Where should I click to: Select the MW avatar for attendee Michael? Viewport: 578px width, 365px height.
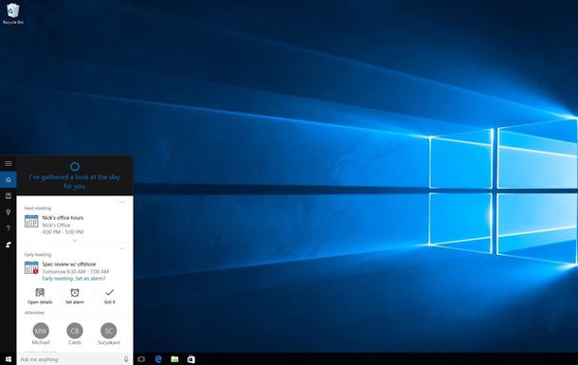41,331
